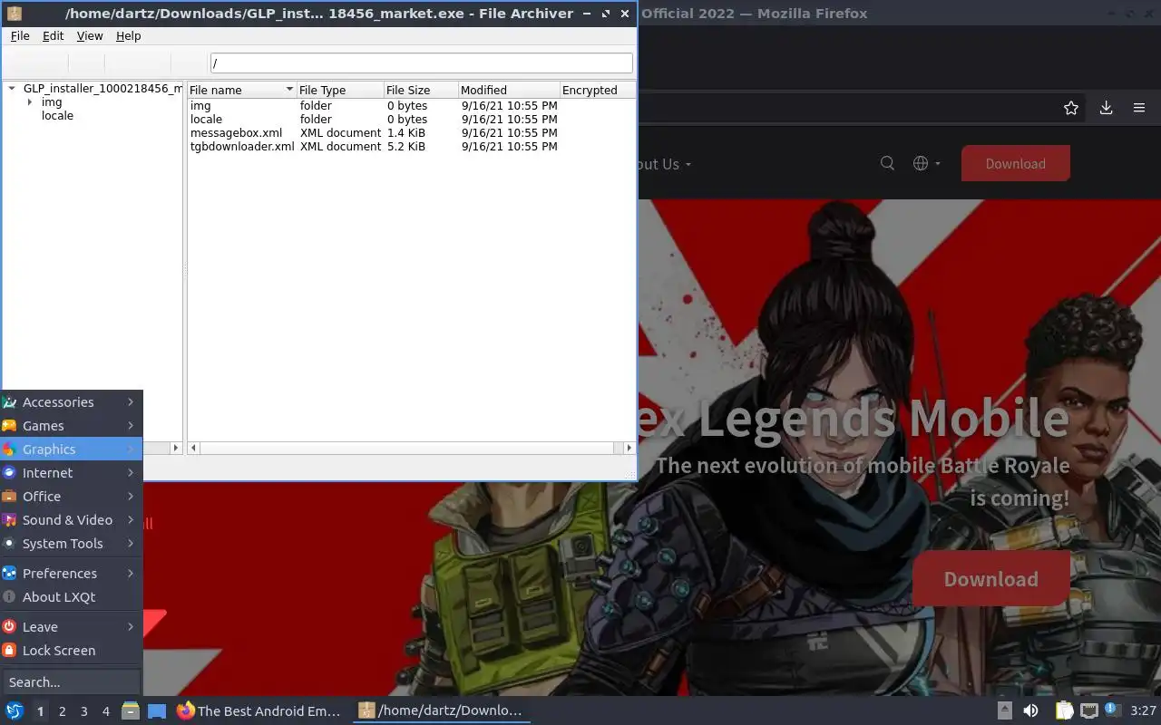Click the File Archiver taskbar window button

441,711
